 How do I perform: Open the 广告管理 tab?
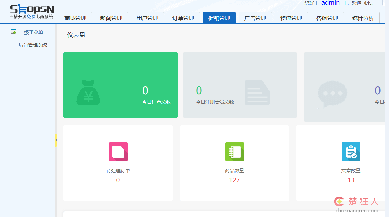tap(255, 18)
